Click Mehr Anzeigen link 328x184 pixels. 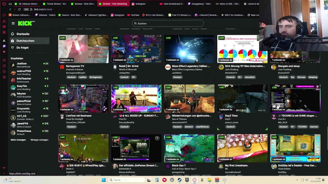[x=18, y=140]
